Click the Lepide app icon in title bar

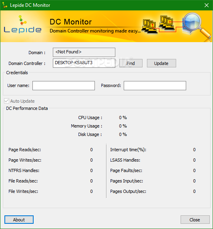[5, 5]
